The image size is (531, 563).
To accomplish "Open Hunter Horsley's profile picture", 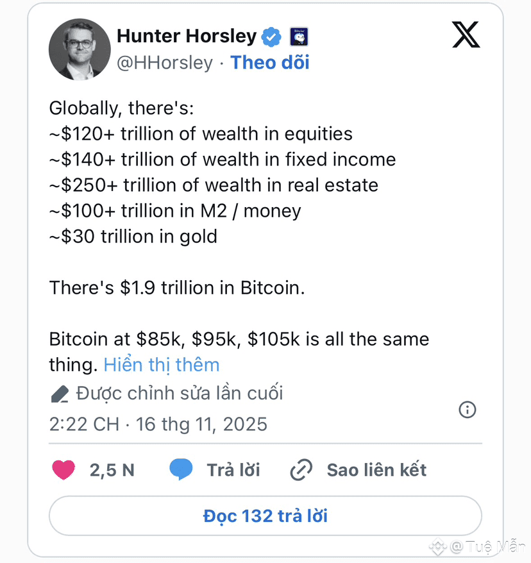I will tap(80, 49).
